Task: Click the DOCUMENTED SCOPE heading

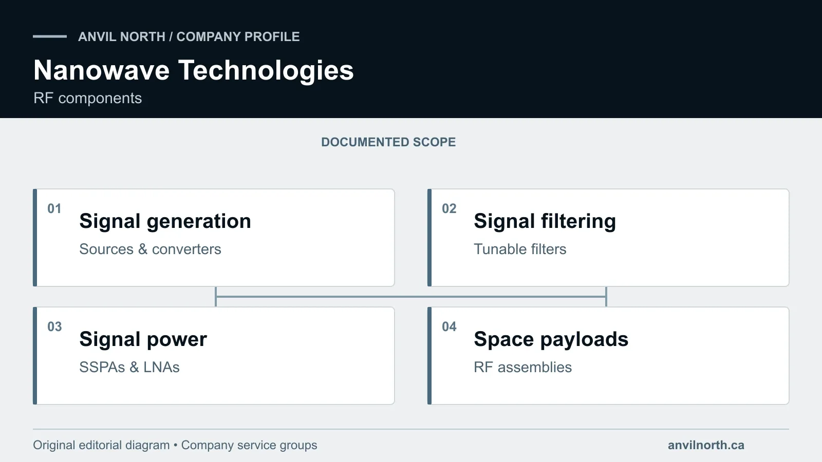Action: click(x=388, y=142)
